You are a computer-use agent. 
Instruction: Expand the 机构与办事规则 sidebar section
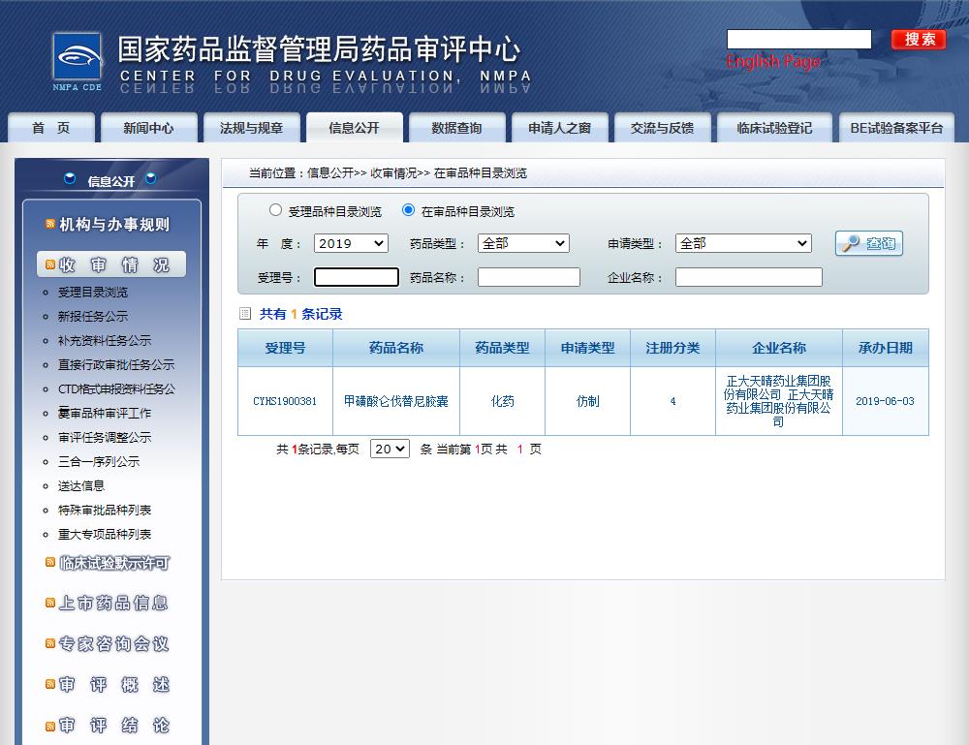114,224
